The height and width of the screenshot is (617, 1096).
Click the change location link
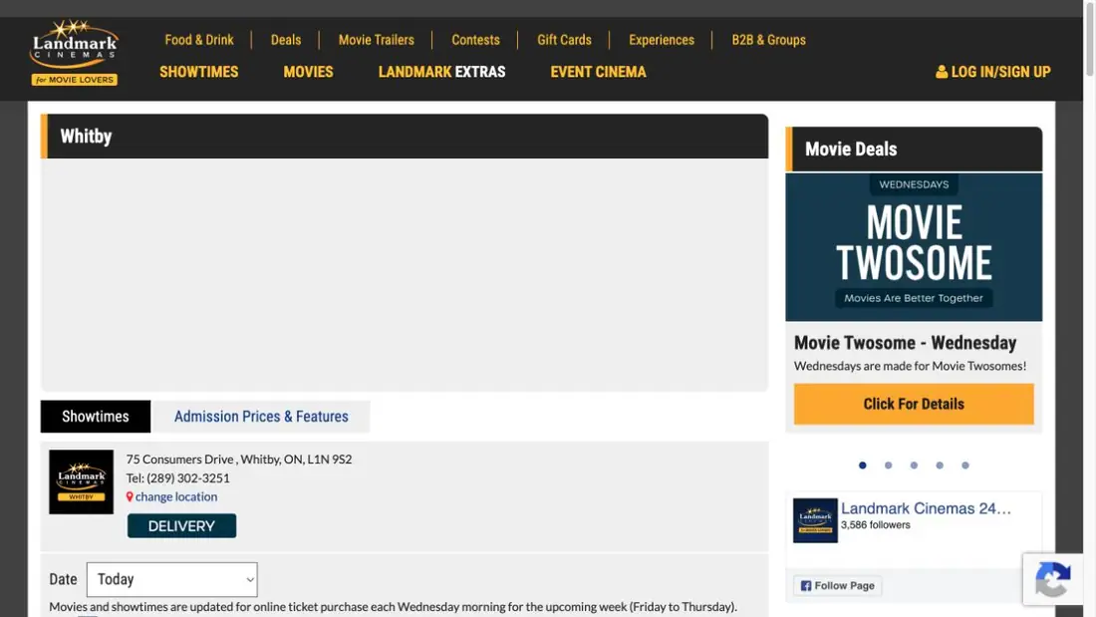(x=176, y=496)
